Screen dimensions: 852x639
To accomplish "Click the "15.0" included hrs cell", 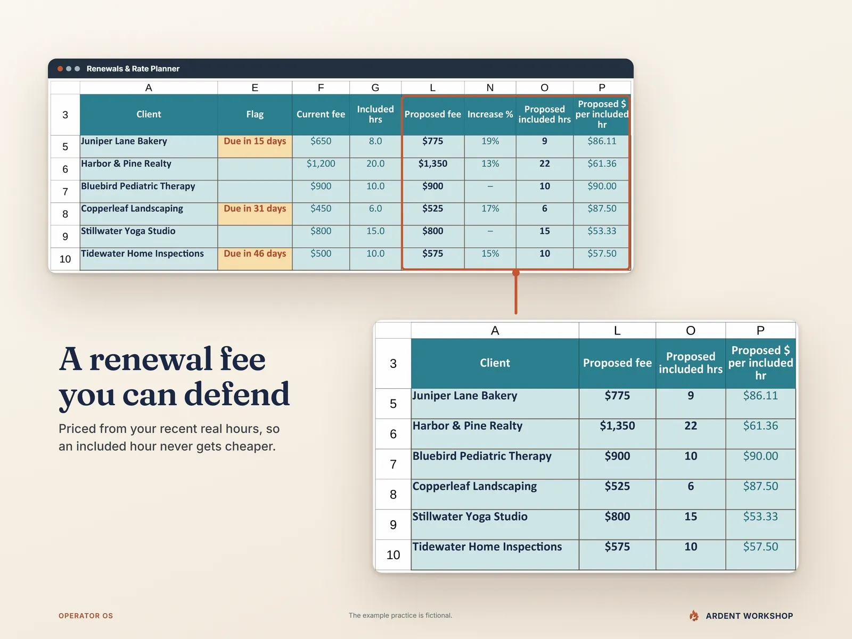I will click(x=375, y=236).
